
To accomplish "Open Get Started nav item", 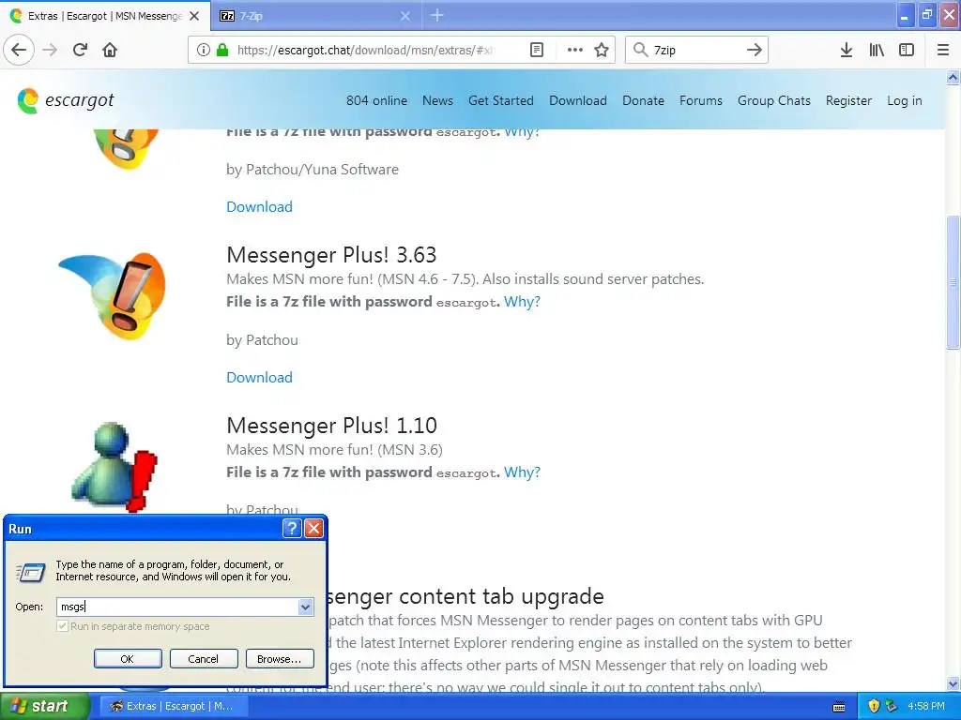I will pyautogui.click(x=501, y=100).
